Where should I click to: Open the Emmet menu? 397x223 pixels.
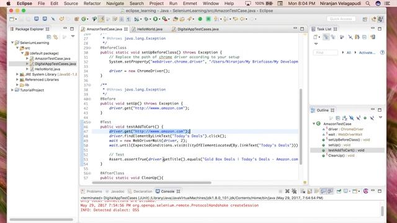190,4
